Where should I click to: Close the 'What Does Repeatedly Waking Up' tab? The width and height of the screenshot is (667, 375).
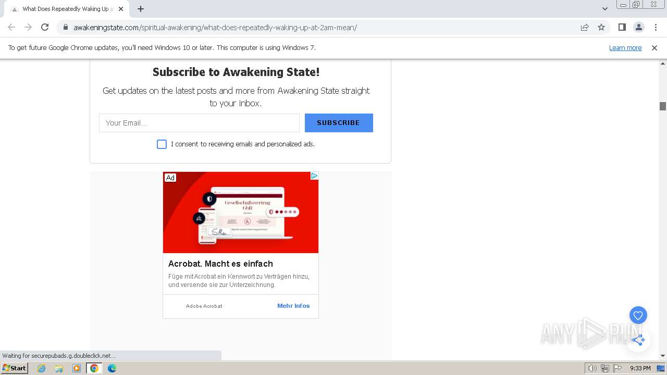click(120, 9)
